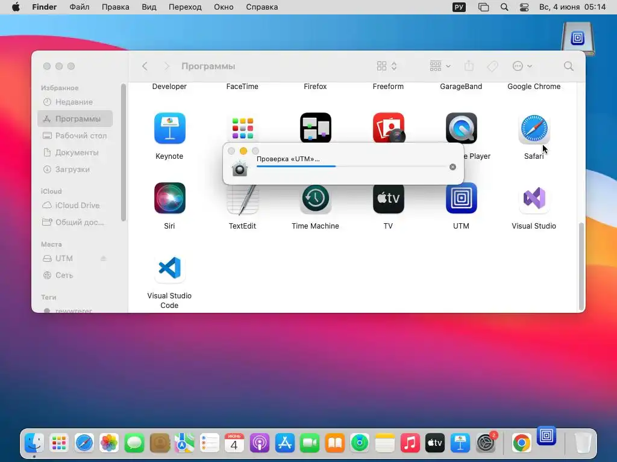
Task: Open Google Chrome from the Dock
Action: (x=522, y=443)
